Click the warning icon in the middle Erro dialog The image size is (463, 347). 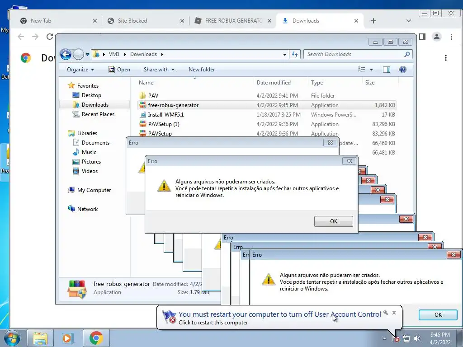click(164, 186)
